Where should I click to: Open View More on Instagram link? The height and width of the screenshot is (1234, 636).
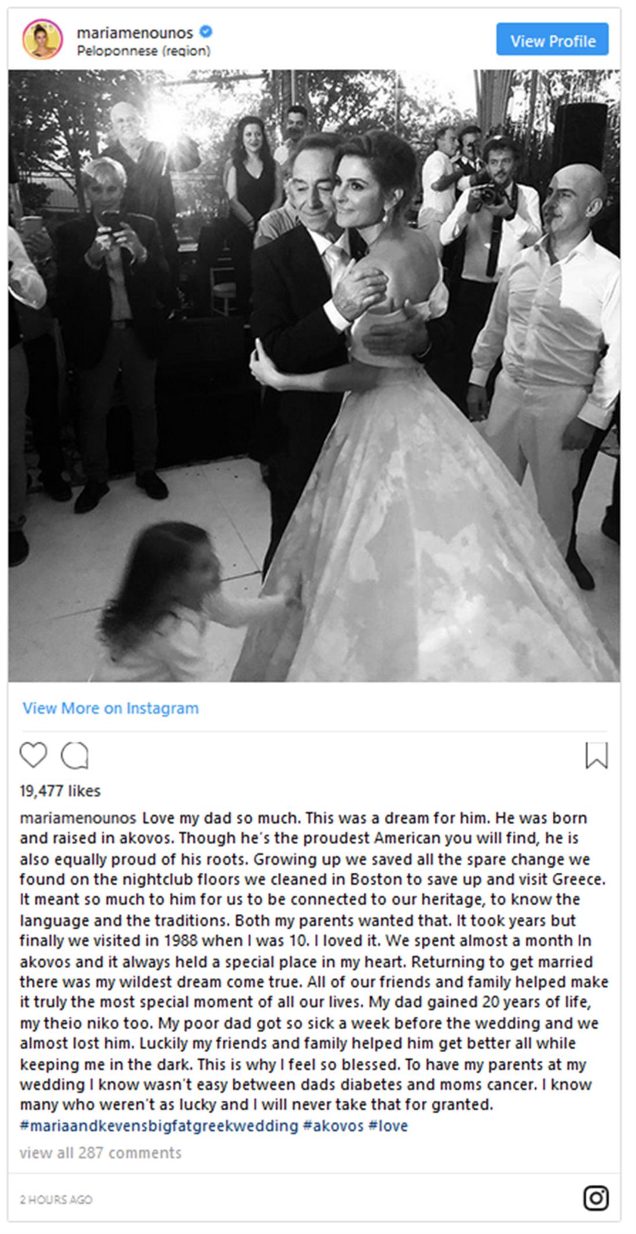coord(111,708)
